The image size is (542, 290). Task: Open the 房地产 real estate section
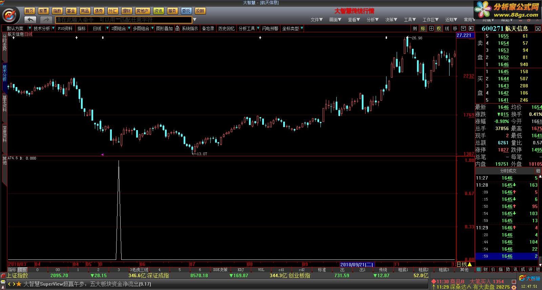click(x=142, y=11)
